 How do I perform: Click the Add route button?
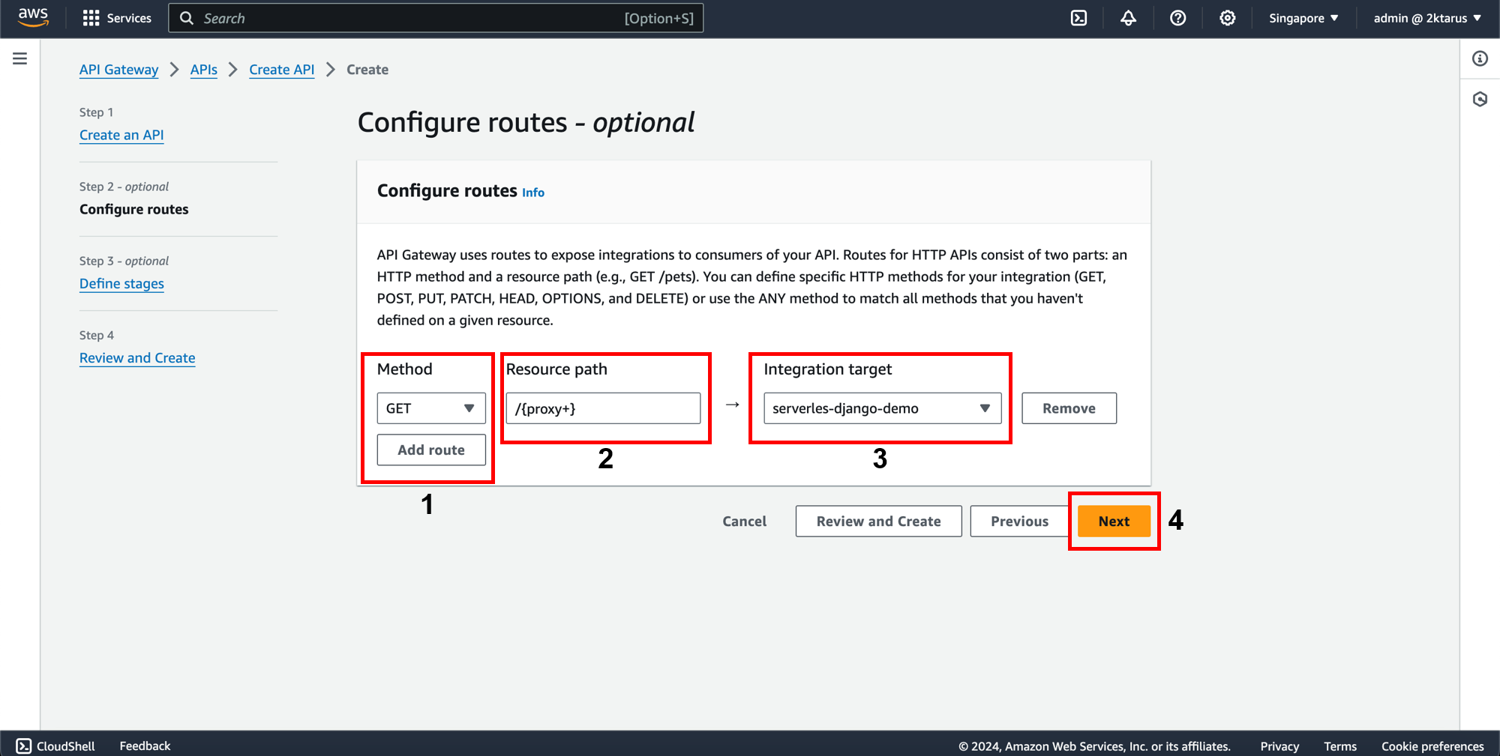coord(431,450)
